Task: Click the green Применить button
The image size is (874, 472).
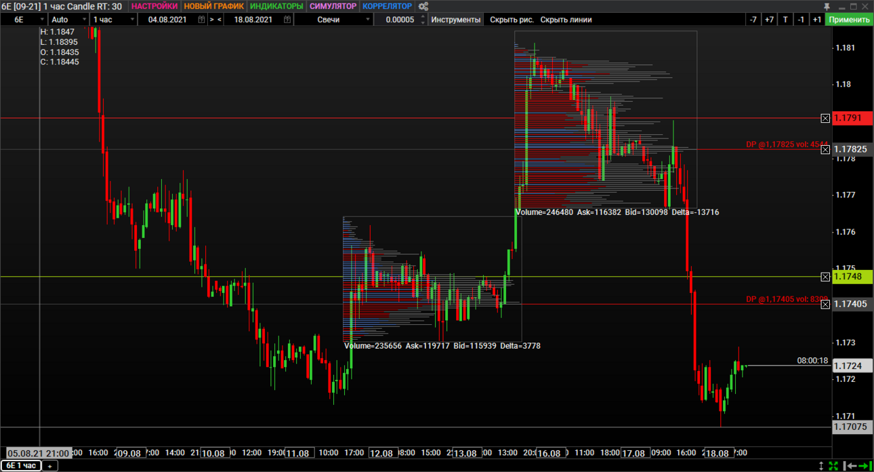Action: pos(850,20)
